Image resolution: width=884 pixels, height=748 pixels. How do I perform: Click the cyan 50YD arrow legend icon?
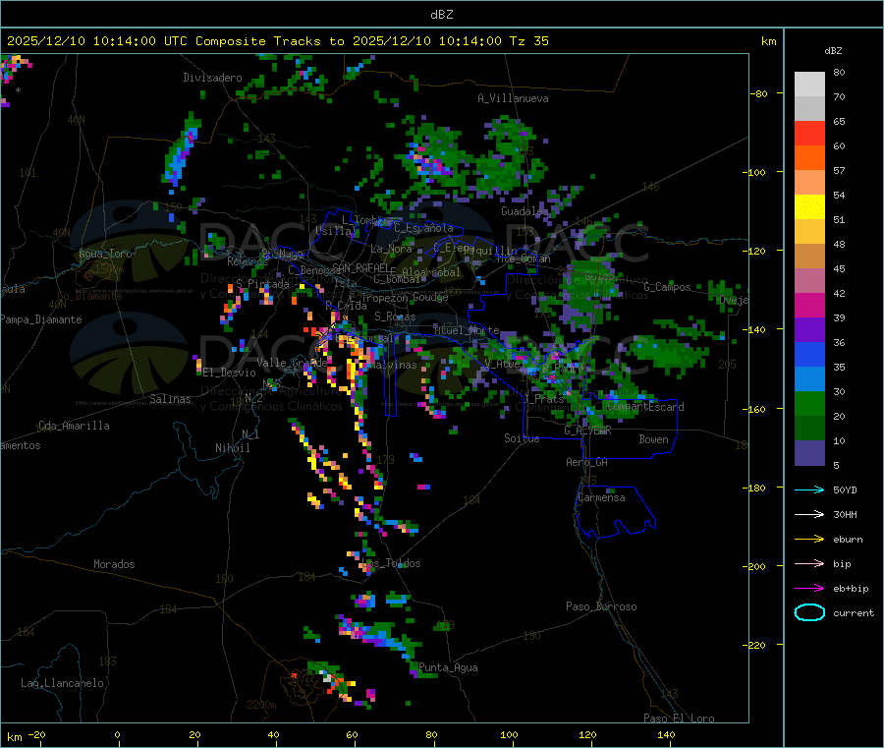click(x=809, y=489)
